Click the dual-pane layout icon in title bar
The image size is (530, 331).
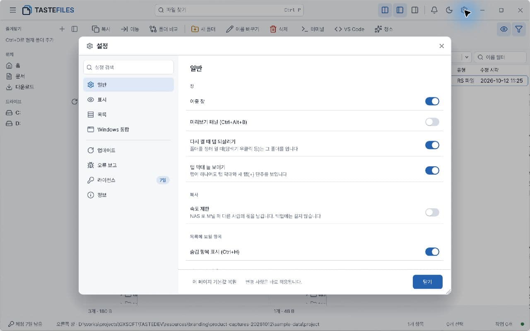pyautogui.click(x=385, y=10)
